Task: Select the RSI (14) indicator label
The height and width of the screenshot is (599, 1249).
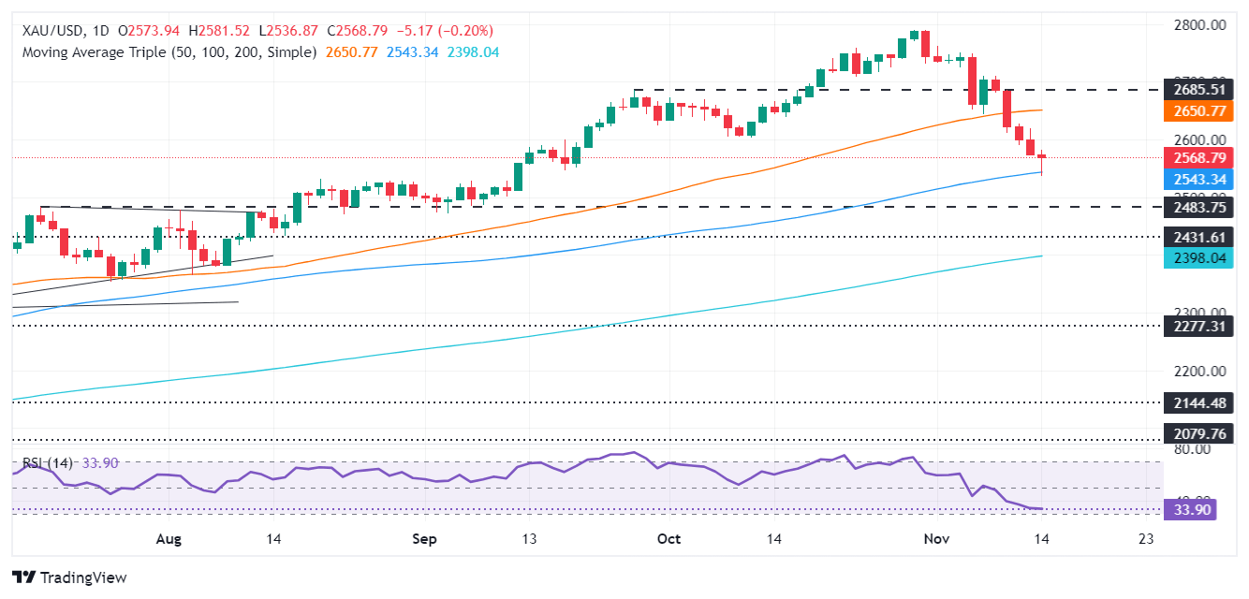Action: (x=48, y=462)
